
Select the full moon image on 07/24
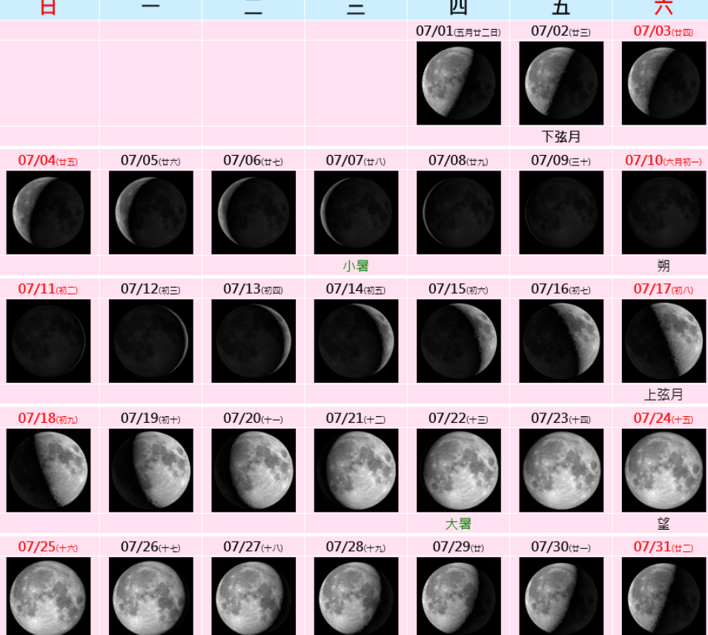(664, 470)
